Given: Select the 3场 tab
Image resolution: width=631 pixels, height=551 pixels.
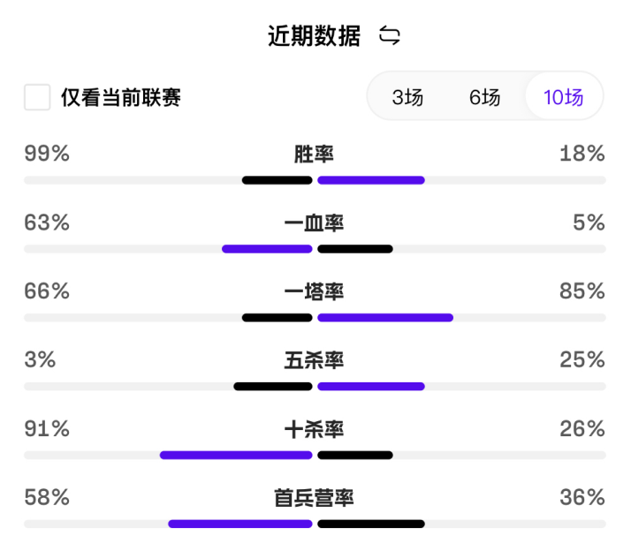Looking at the screenshot, I should [407, 97].
